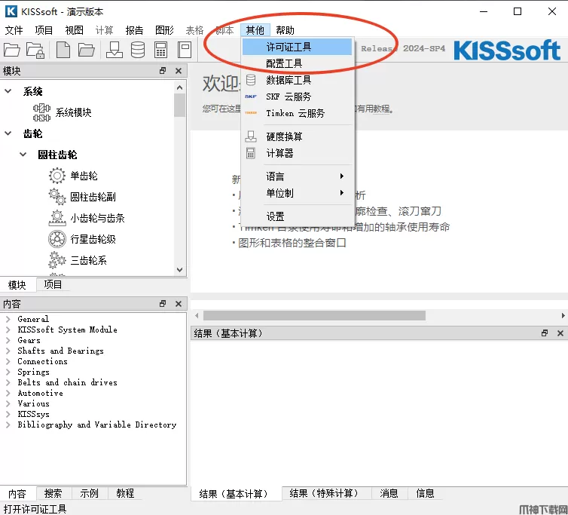568x515 pixels.
Task: Switch to 项目 tab under module panel
Action: (53, 285)
